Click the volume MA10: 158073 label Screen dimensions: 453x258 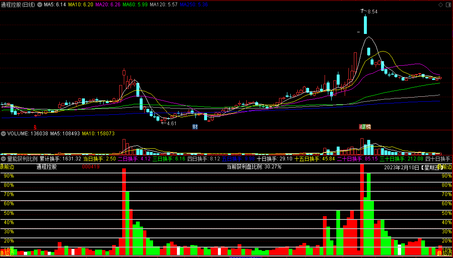click(98, 134)
